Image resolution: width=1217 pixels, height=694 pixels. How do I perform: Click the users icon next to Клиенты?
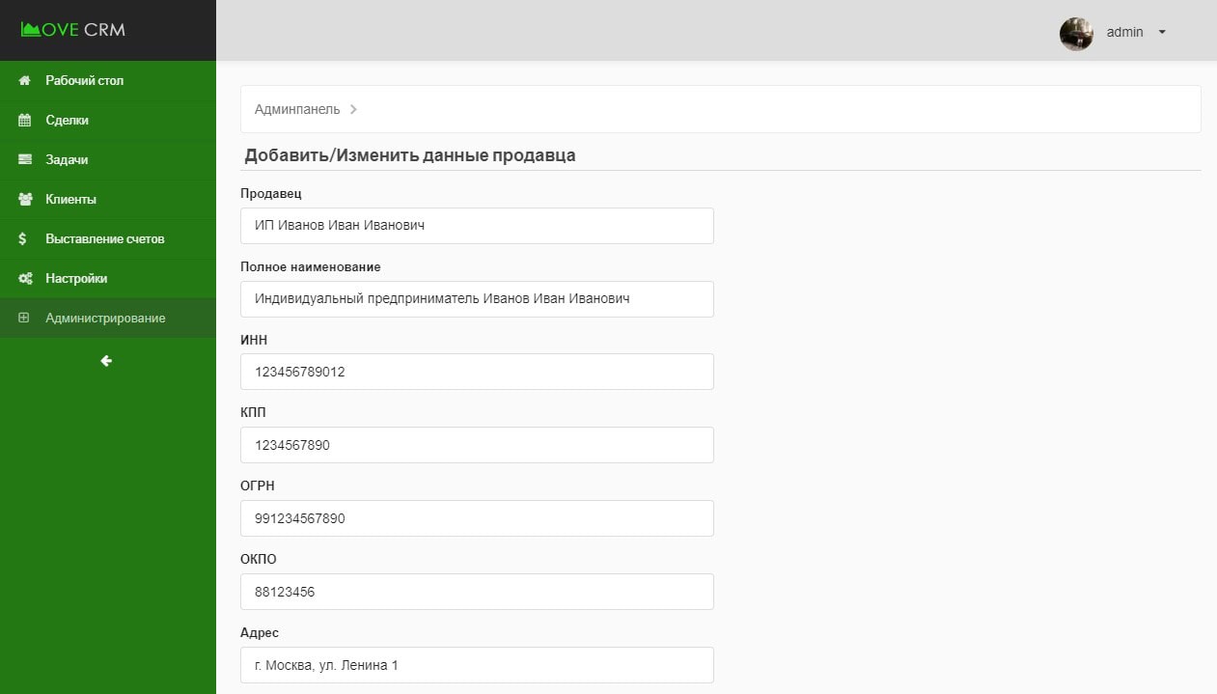pyautogui.click(x=24, y=199)
